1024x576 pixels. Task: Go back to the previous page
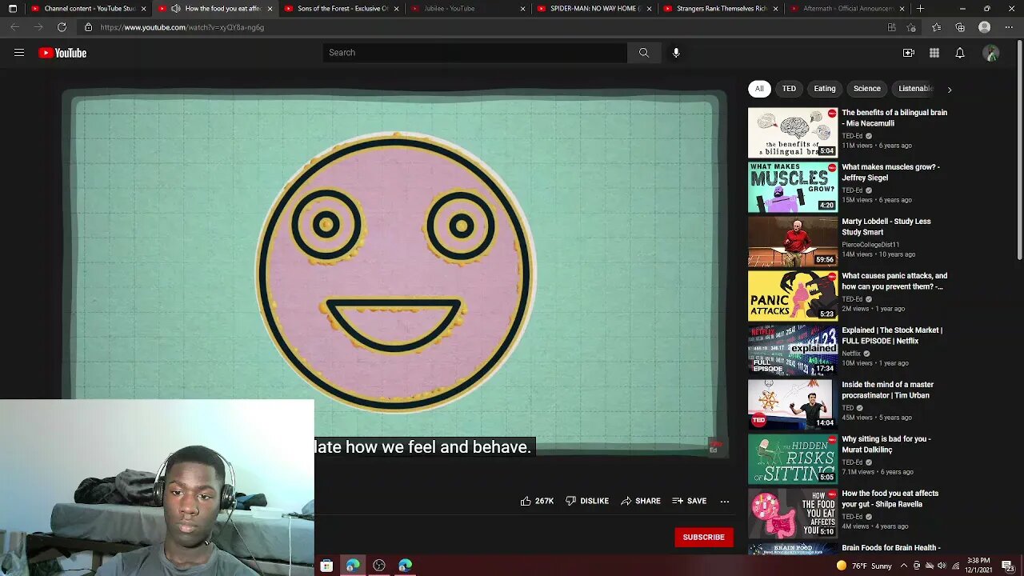pyautogui.click(x=14, y=27)
